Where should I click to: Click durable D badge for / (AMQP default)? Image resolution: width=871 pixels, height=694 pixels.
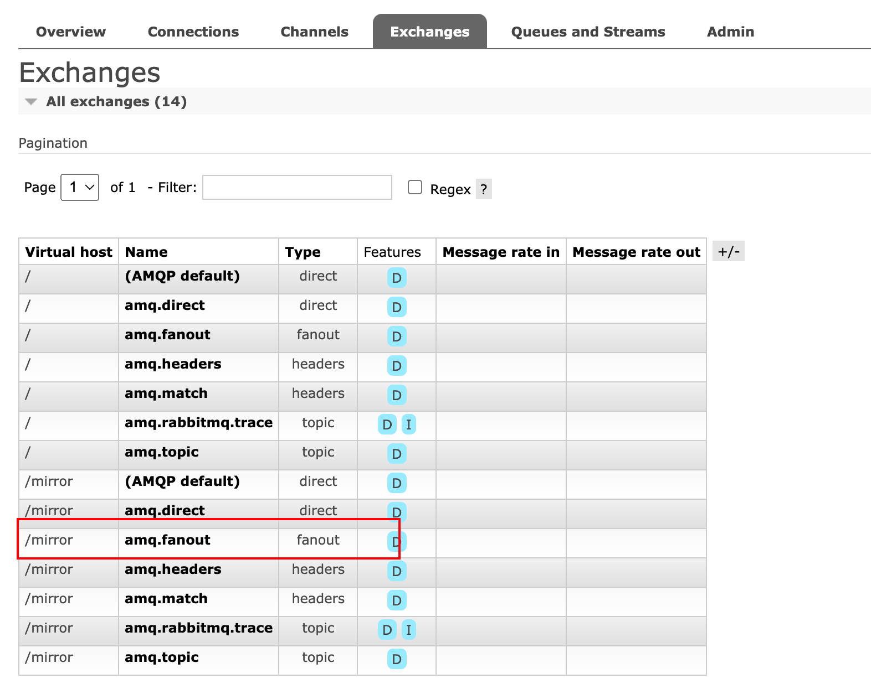(397, 278)
